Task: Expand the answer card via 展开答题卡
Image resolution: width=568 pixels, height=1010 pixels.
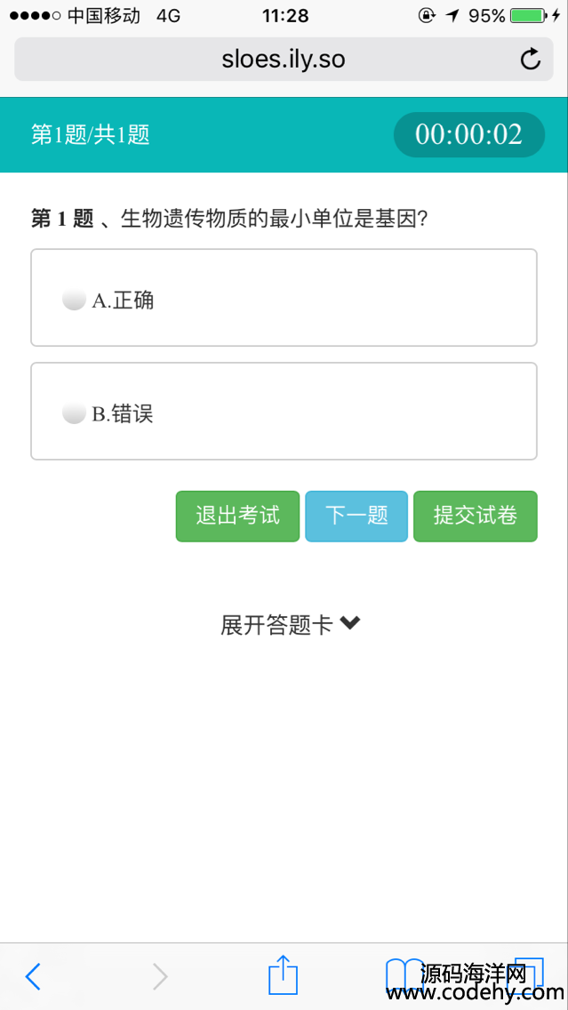Action: coord(276,625)
